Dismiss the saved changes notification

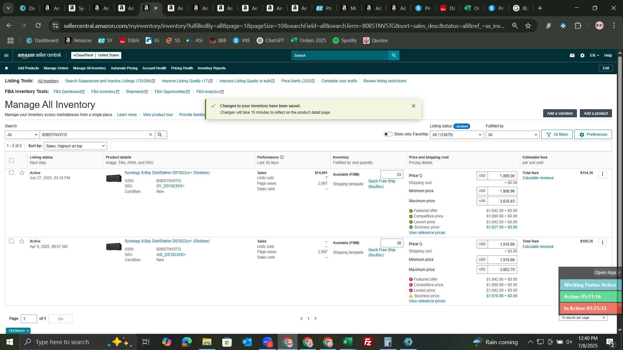click(413, 106)
